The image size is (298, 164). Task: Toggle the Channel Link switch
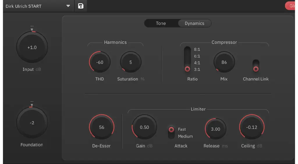[256, 66]
